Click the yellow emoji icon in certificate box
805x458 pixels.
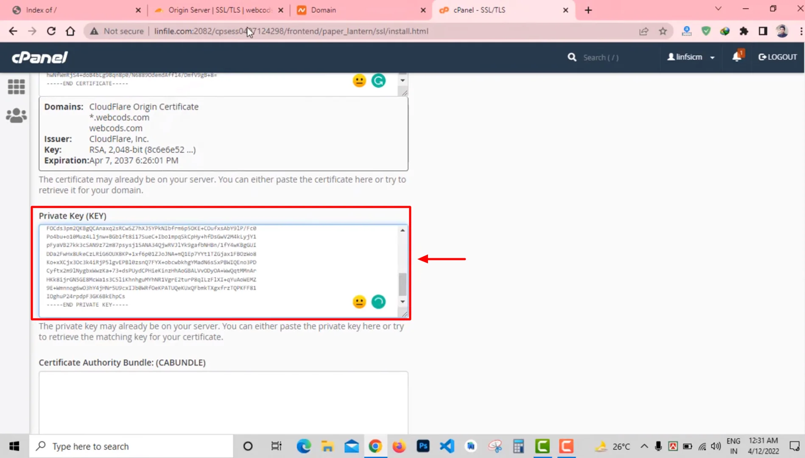coord(359,81)
